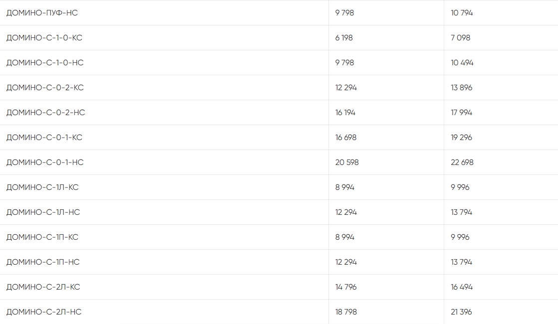Select the ДОМИНО-С-1Л-КС row label
Viewport: 558px width, 324px height.
click(x=42, y=187)
